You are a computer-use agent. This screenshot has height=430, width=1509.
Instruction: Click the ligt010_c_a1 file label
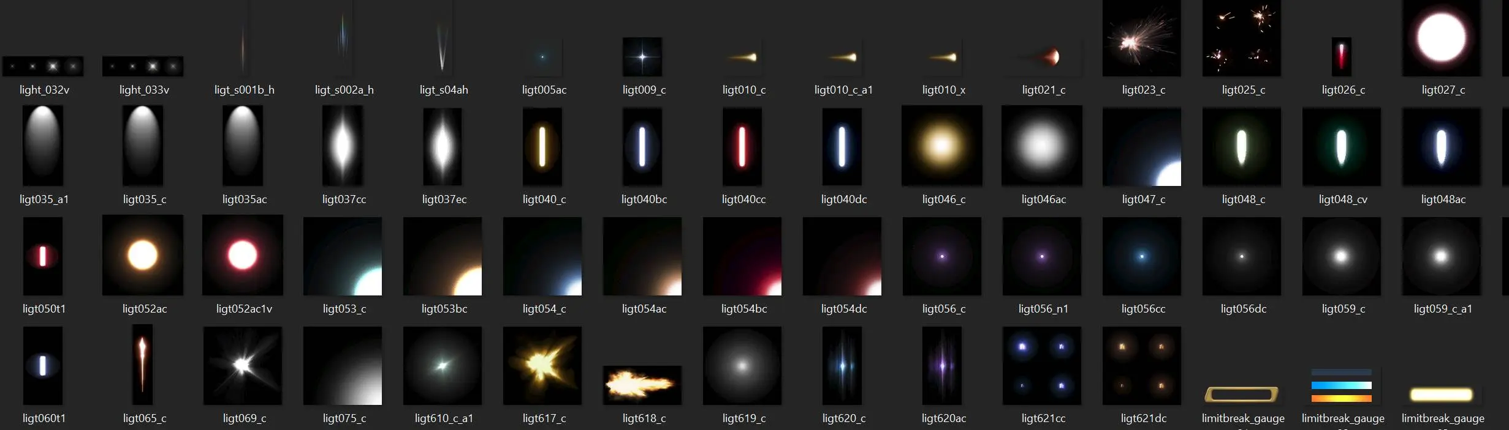pos(843,90)
